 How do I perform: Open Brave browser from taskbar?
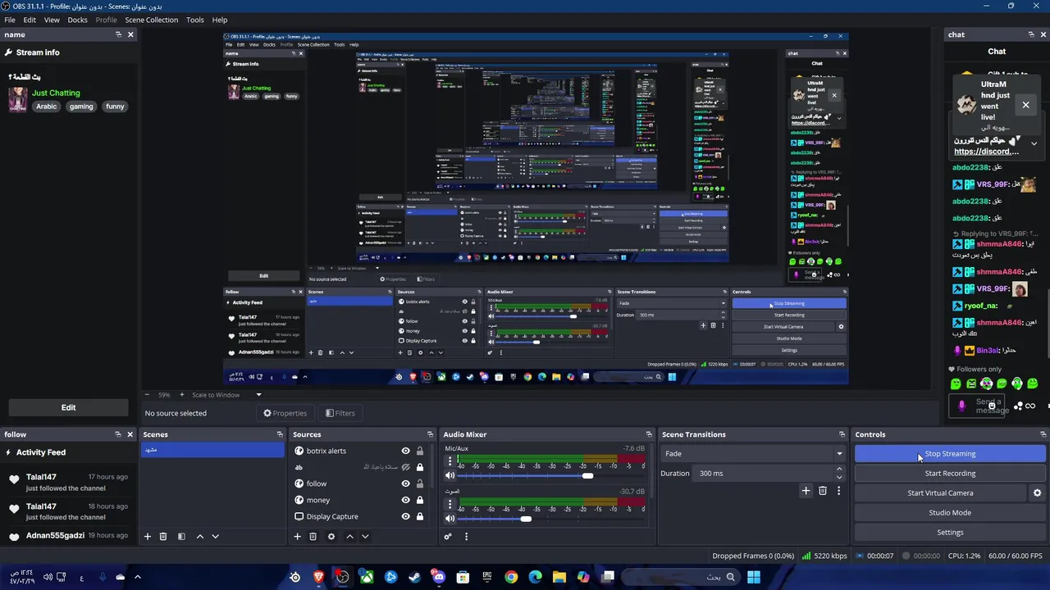[x=318, y=577]
